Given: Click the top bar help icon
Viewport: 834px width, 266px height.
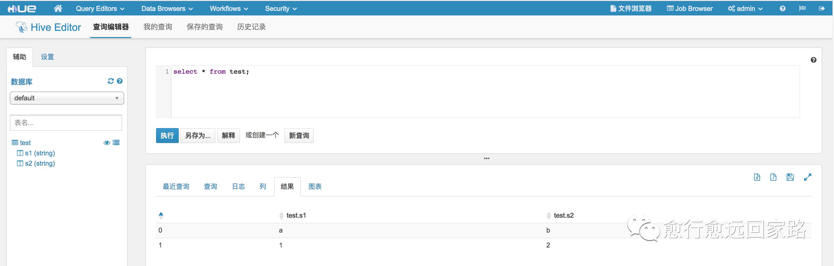Looking at the screenshot, I should click(x=782, y=9).
